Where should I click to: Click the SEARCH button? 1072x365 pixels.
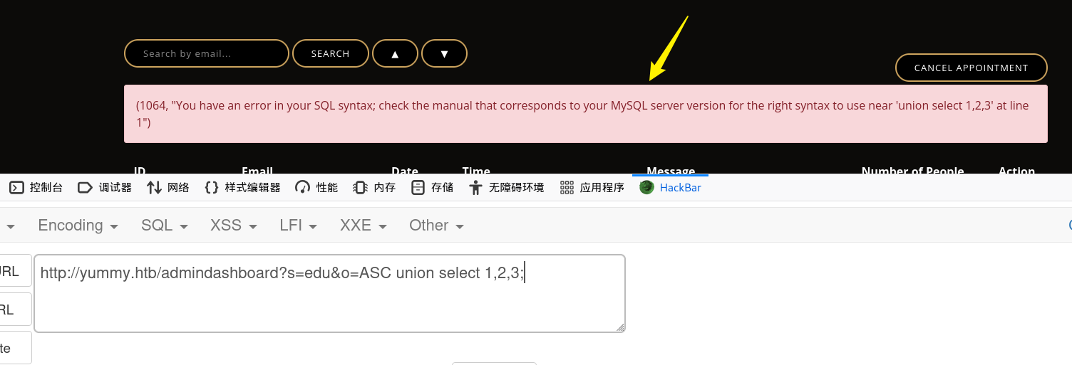point(331,53)
